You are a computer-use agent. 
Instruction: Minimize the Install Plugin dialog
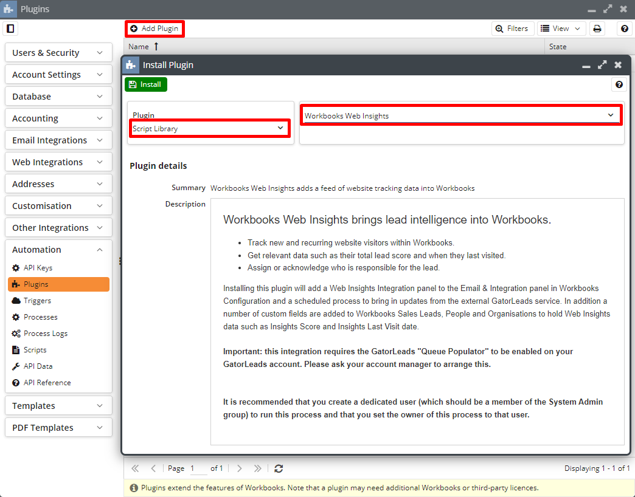586,65
